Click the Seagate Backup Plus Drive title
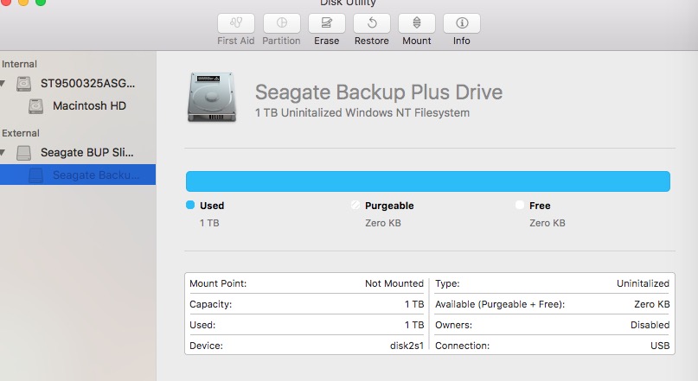 tap(378, 93)
